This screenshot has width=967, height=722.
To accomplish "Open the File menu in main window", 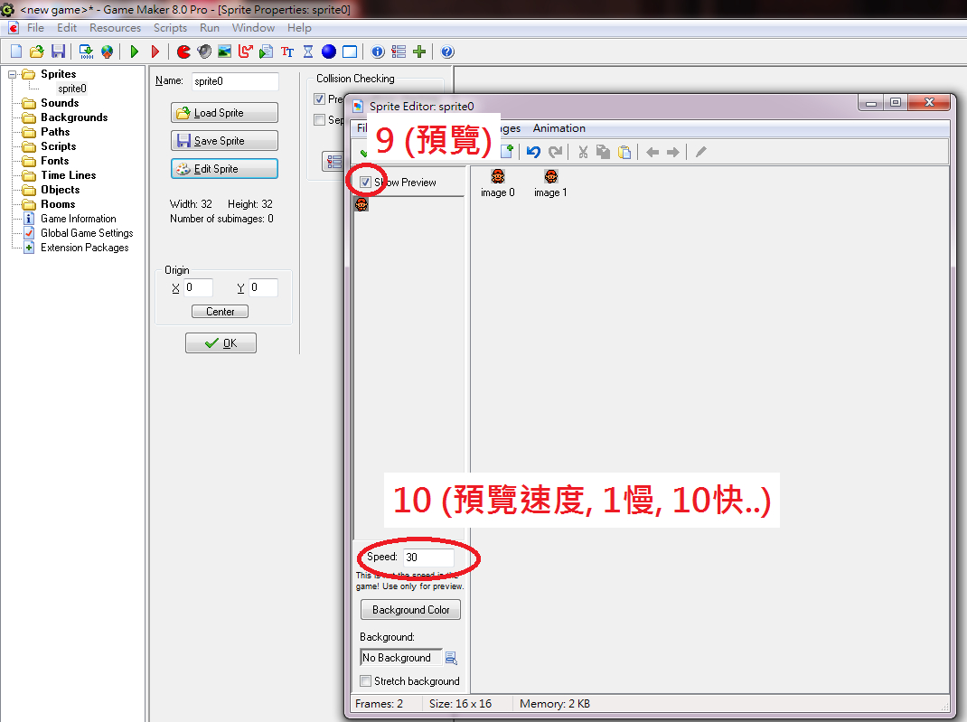I will (x=35, y=28).
